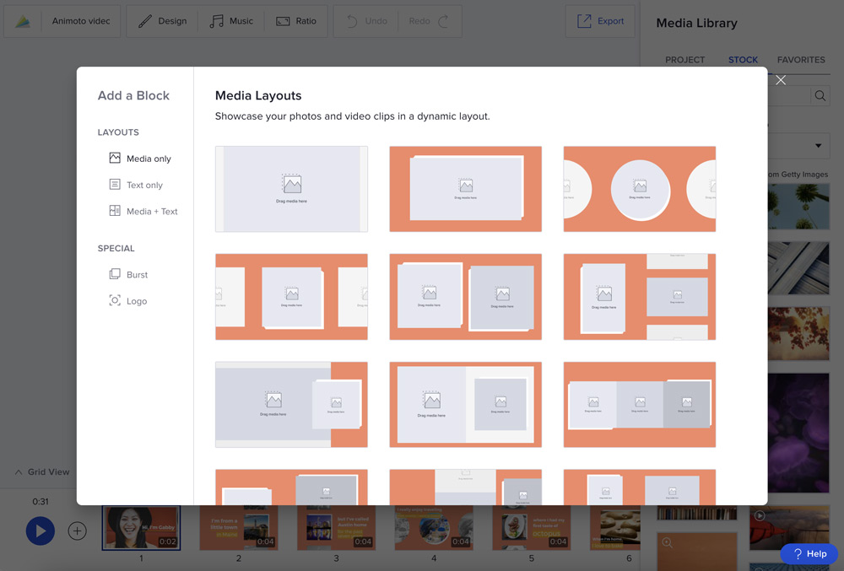Choose the square media carousel layout
844x571 pixels.
point(291,297)
